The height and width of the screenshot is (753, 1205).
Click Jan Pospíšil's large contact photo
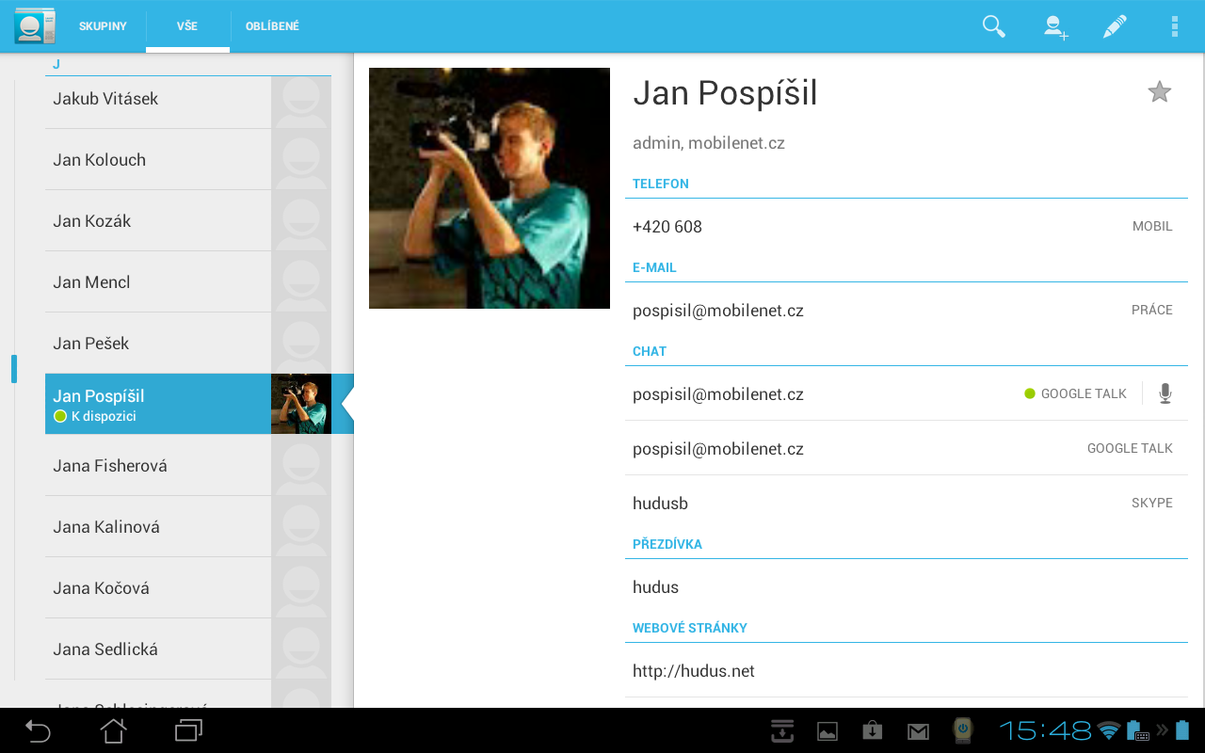490,188
